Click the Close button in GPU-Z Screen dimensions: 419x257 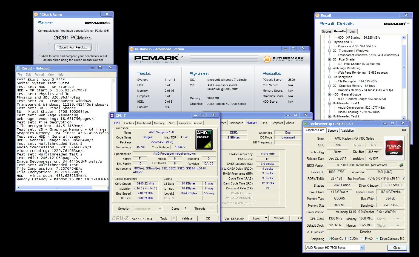pos(397,247)
